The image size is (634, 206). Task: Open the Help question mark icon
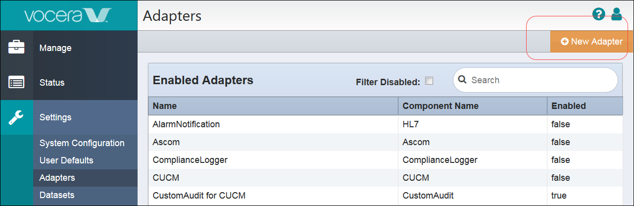(x=599, y=15)
